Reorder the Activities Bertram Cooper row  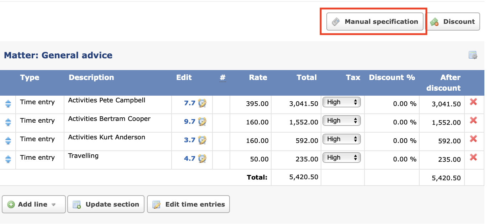tap(8, 122)
